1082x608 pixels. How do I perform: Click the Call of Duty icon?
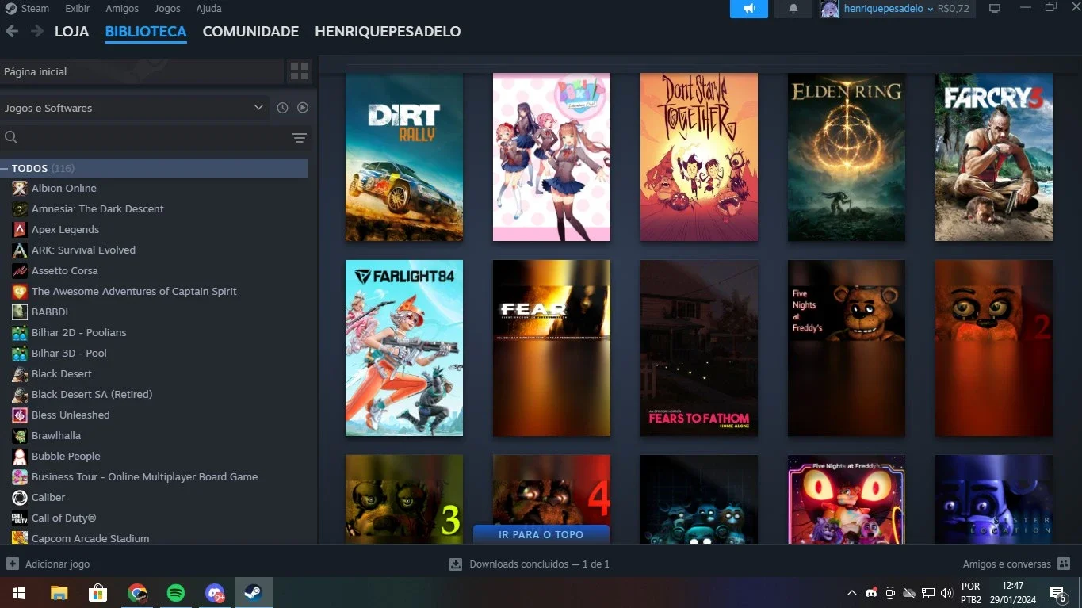[x=20, y=518]
